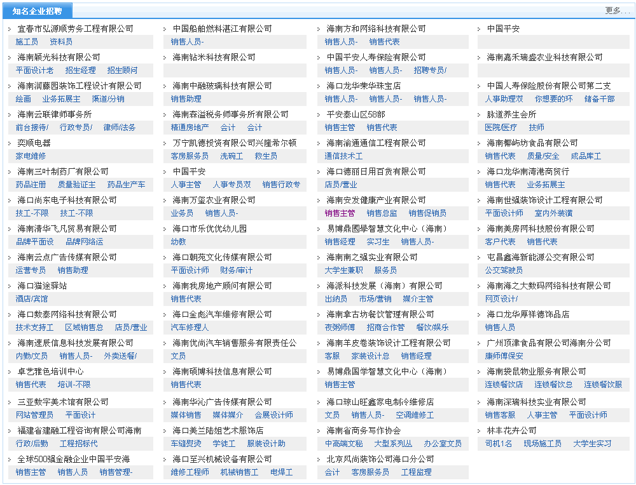Open the 销售客服 job posting
636x485 pixels.
(500, 415)
